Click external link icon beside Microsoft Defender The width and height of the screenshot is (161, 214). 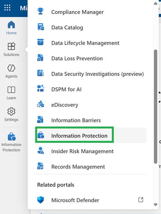tap(140, 200)
